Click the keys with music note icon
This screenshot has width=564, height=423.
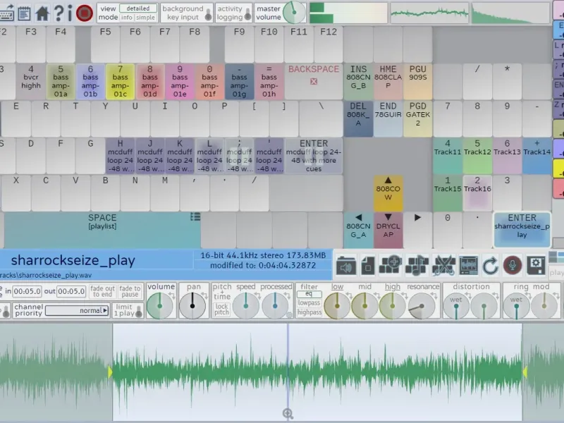coord(417,266)
